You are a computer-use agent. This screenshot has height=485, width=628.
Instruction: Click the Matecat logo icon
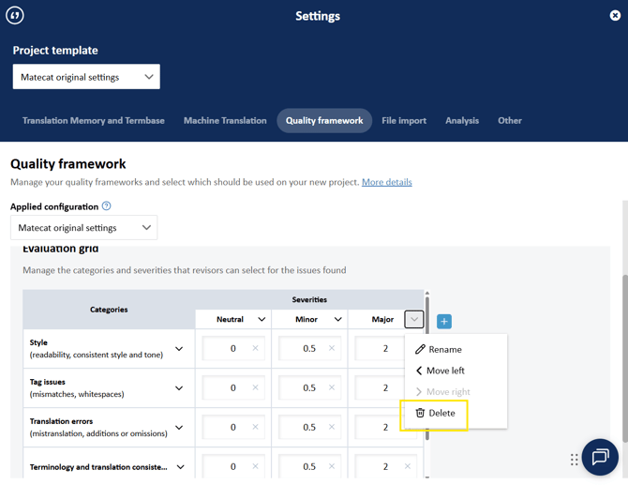(15, 15)
